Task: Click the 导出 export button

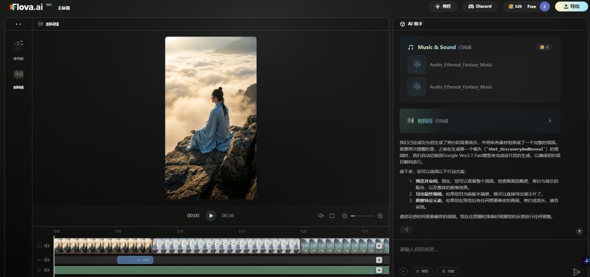Action: coord(571,7)
